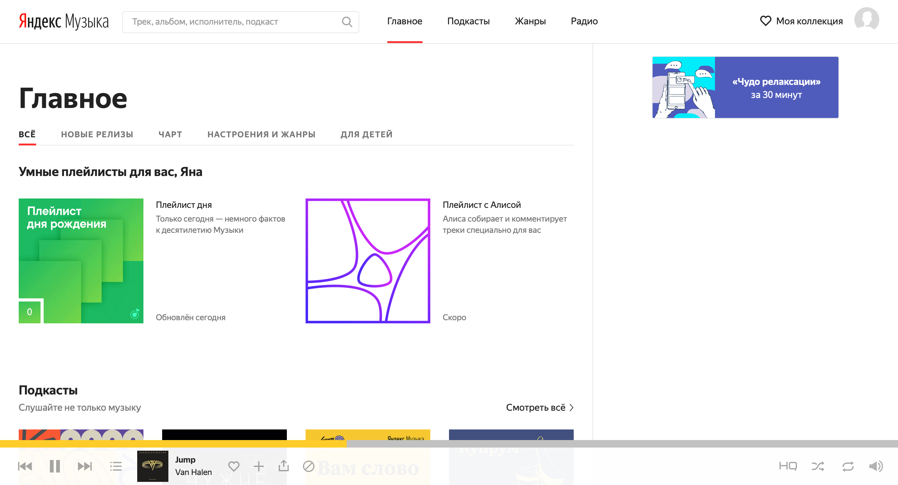Screen dimensions: 898x485
Task: Open the user profile avatar
Action: coord(866,20)
